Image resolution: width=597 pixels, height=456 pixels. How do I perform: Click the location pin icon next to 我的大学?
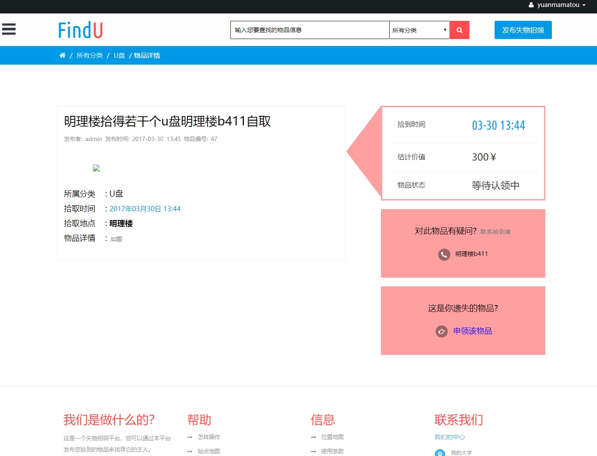440,453
